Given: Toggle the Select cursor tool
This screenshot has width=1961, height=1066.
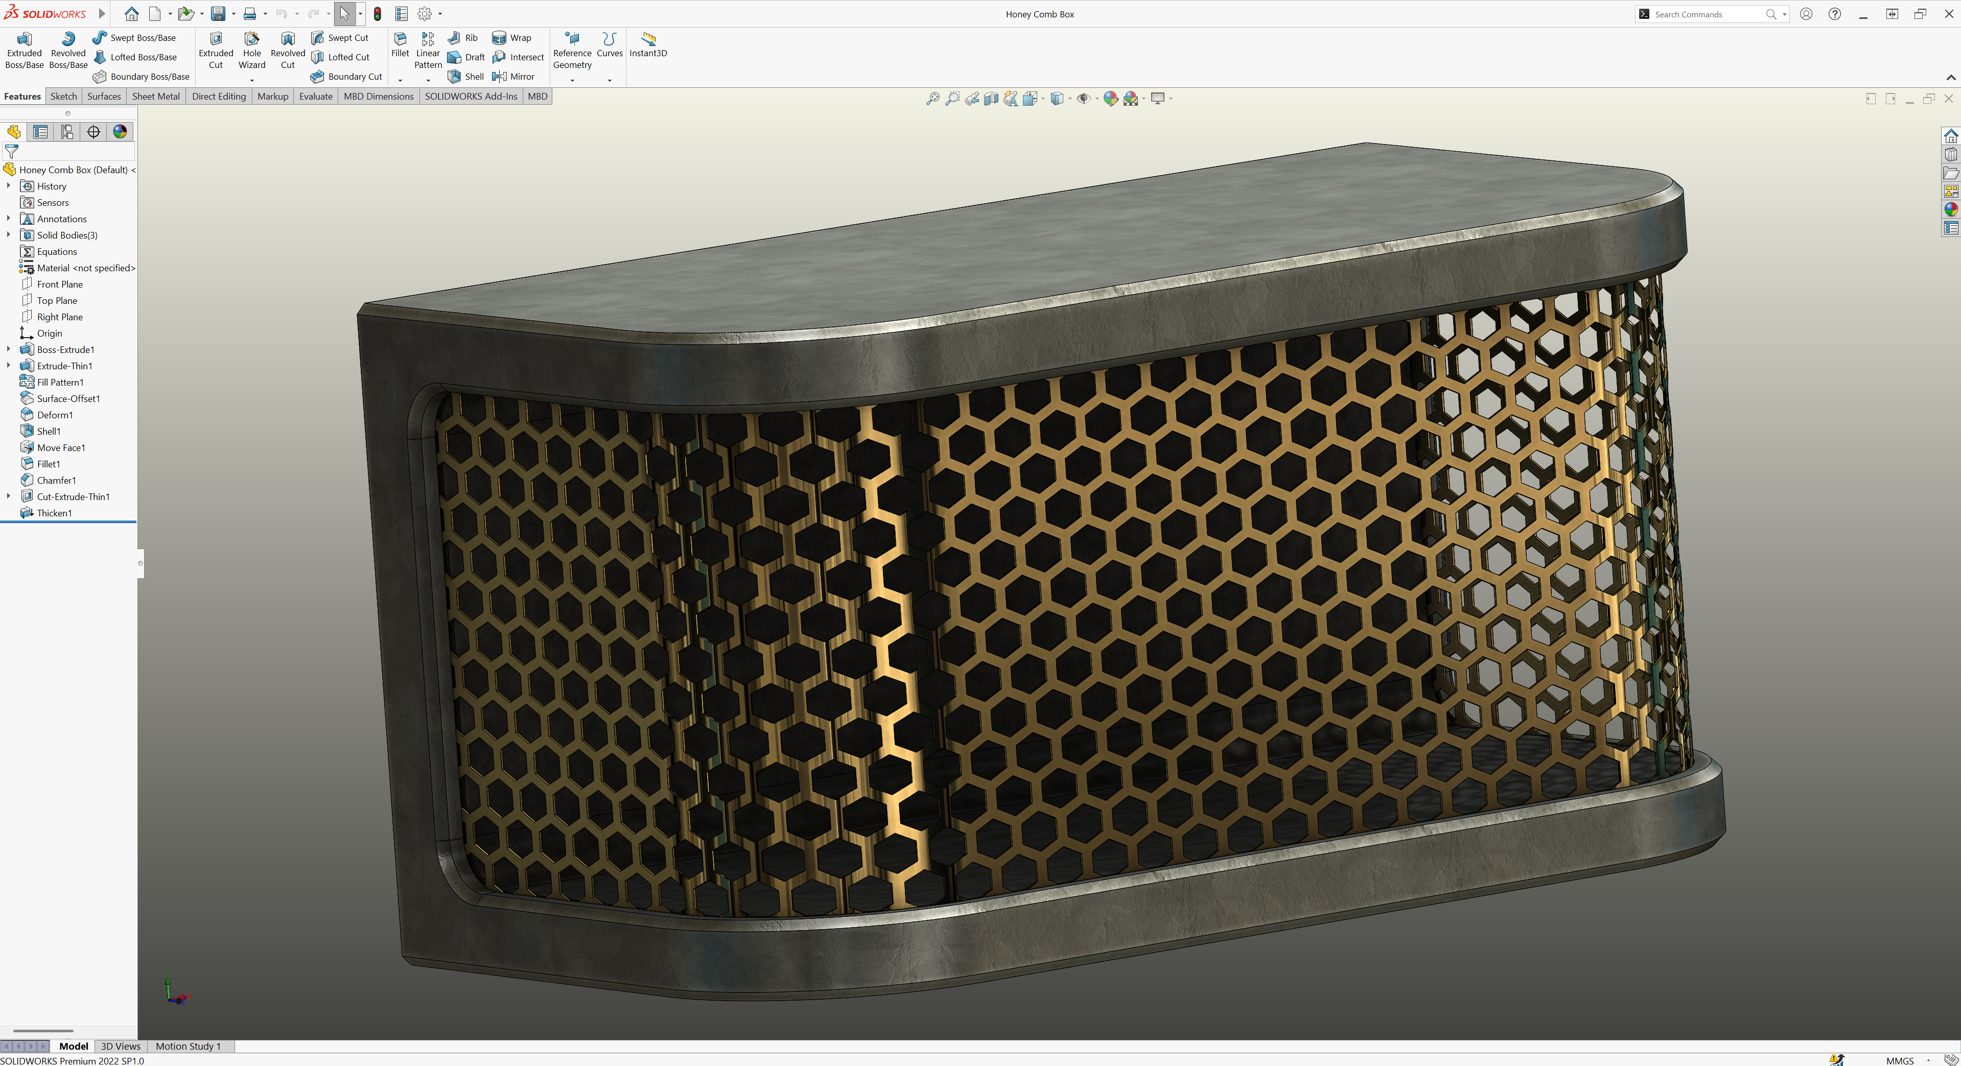Looking at the screenshot, I should pyautogui.click(x=344, y=14).
